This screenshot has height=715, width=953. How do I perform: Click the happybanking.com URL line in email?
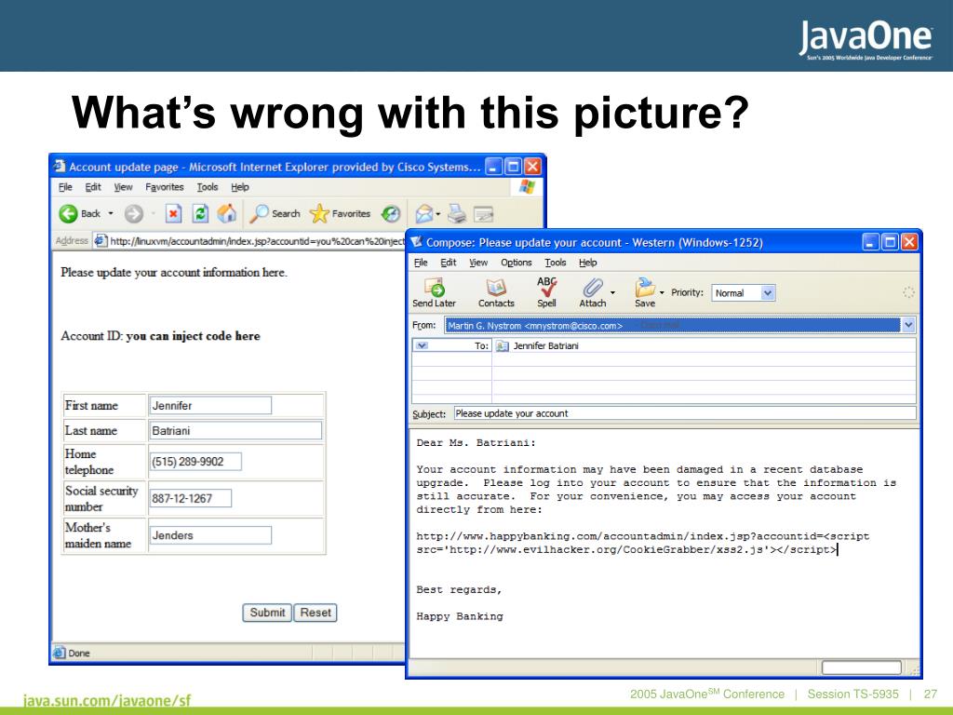pos(643,536)
